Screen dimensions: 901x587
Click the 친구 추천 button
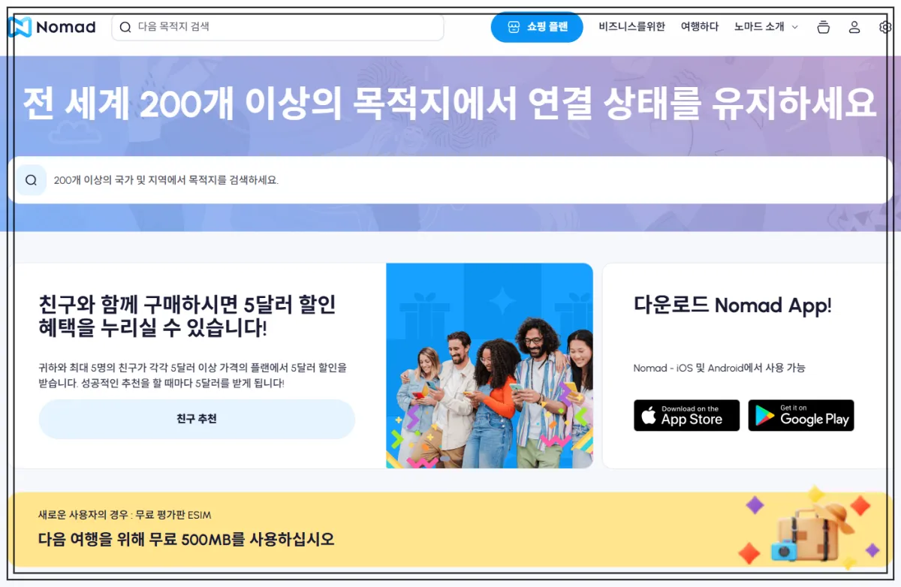point(197,419)
